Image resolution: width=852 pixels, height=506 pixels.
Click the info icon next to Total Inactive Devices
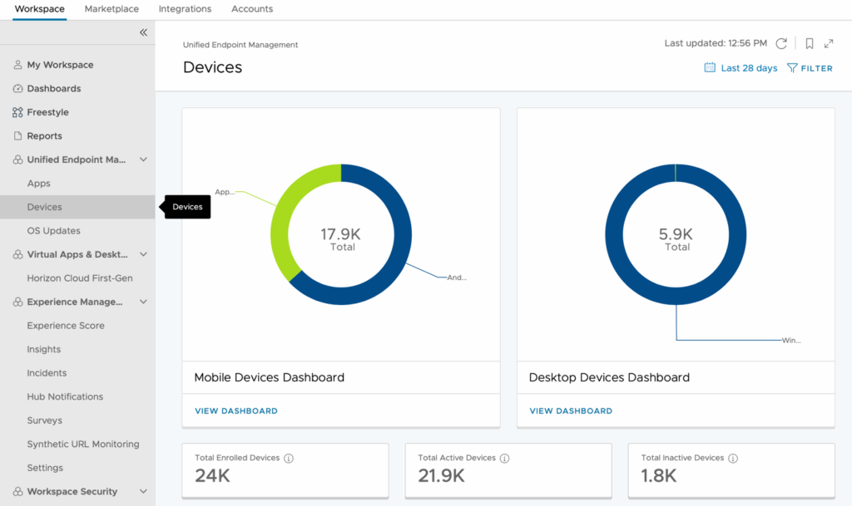click(733, 458)
